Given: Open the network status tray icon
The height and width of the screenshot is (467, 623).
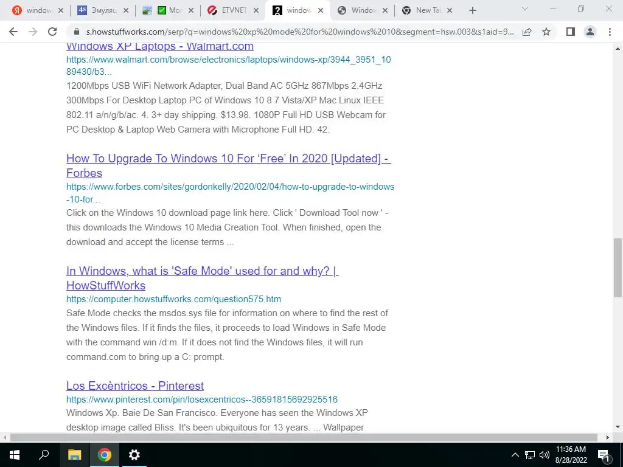Looking at the screenshot, I should (x=530, y=455).
